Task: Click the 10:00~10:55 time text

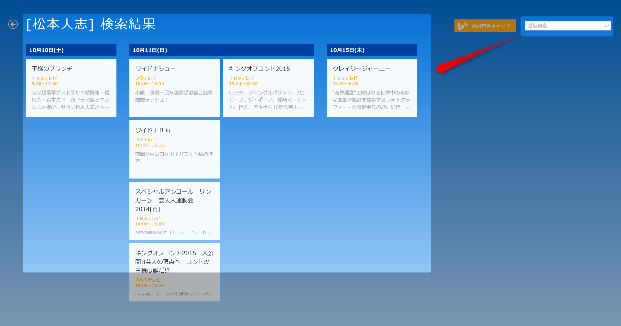Action: point(149,84)
